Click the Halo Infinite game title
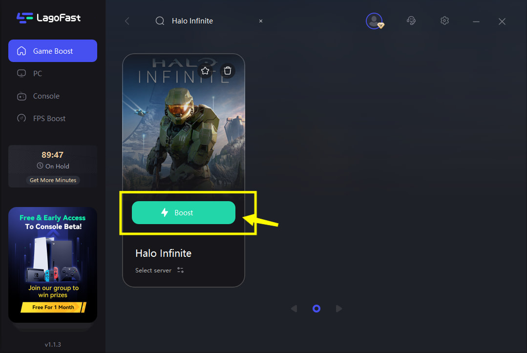 [163, 253]
